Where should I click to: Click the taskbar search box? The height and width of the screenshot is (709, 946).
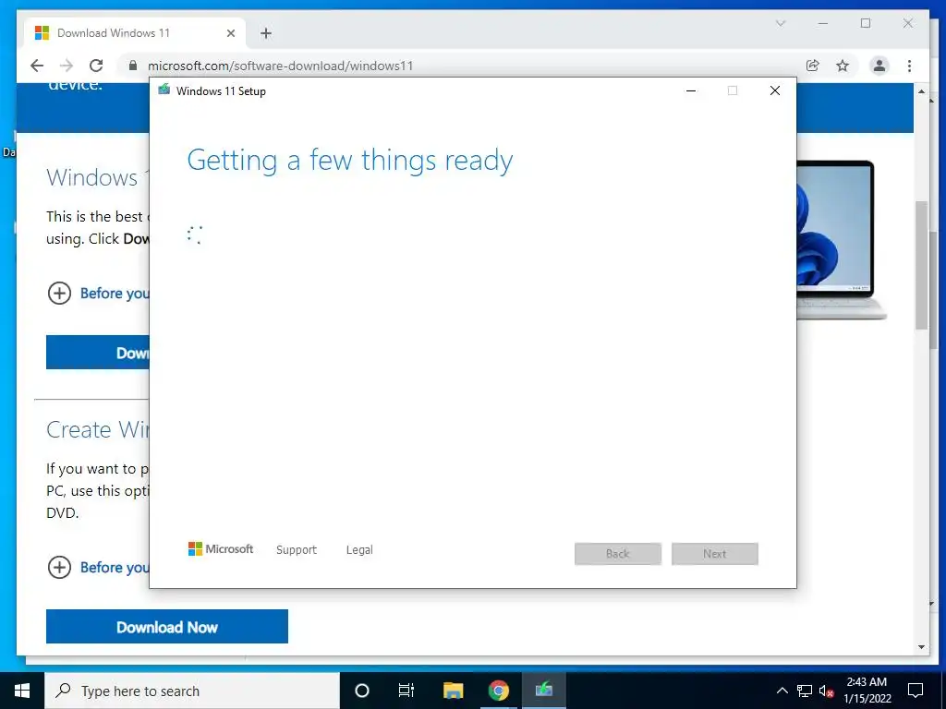[x=192, y=691]
